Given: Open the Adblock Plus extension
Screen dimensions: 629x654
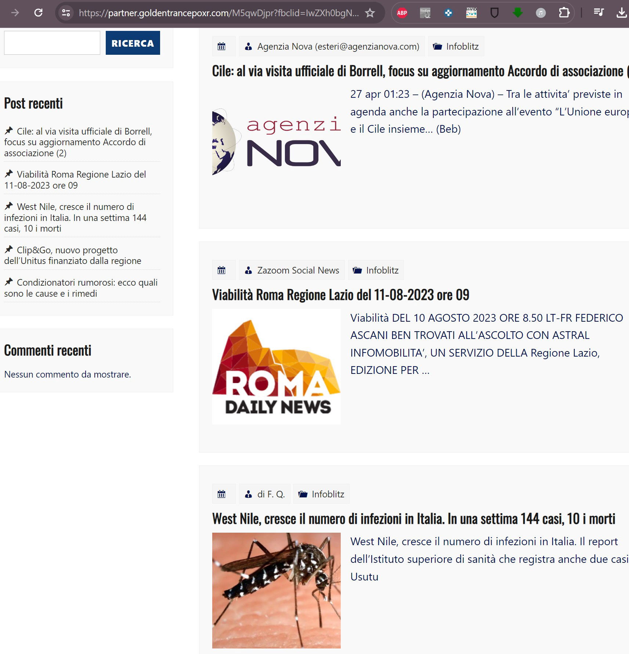Looking at the screenshot, I should (402, 13).
